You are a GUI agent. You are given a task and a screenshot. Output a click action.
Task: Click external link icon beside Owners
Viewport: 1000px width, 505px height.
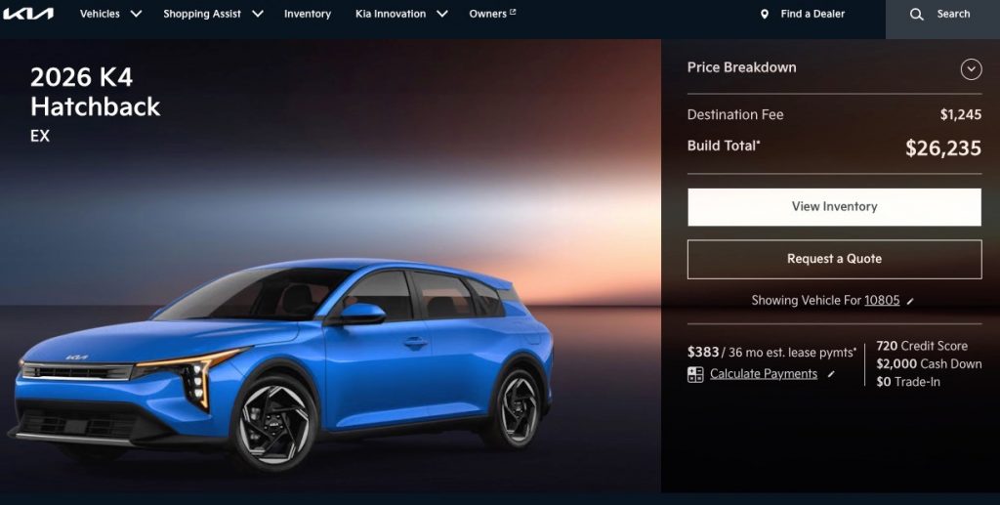[513, 12]
